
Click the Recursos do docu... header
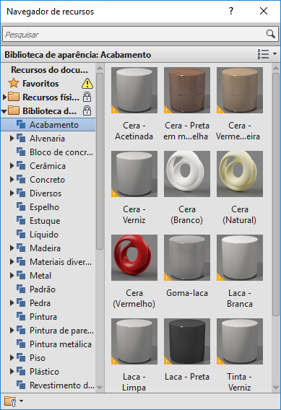click(x=49, y=70)
